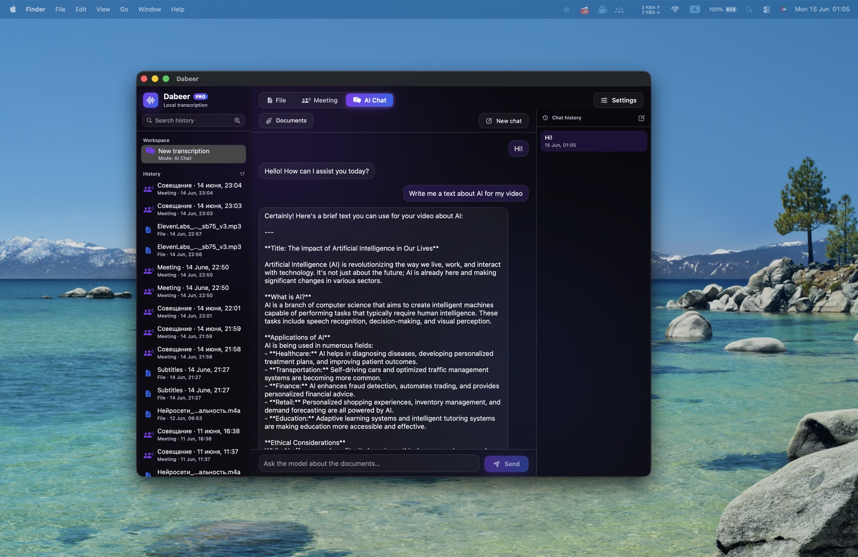Select the AI Chat tab

pos(369,100)
